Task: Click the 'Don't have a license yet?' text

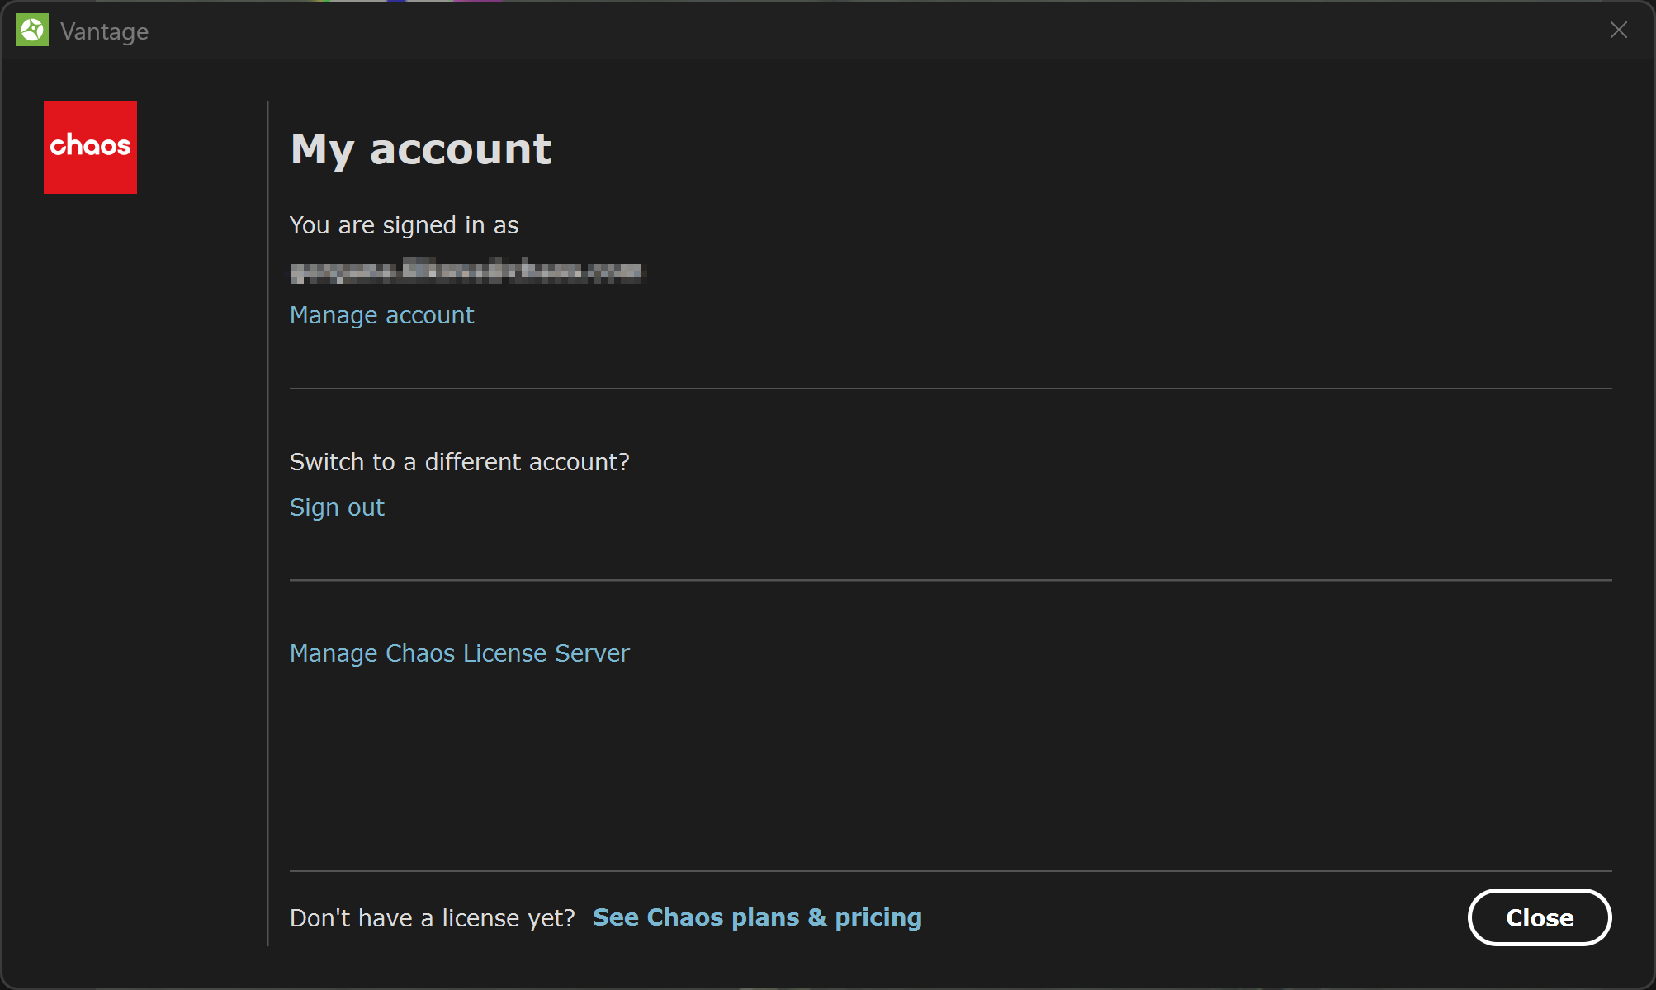Action: (x=433, y=918)
